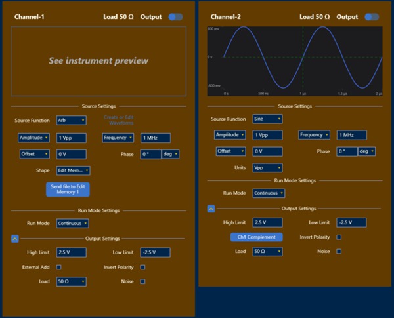Image resolution: width=394 pixels, height=318 pixels.
Task: Open Channel-1 Source Function Arb dropdown
Action: (x=71, y=120)
